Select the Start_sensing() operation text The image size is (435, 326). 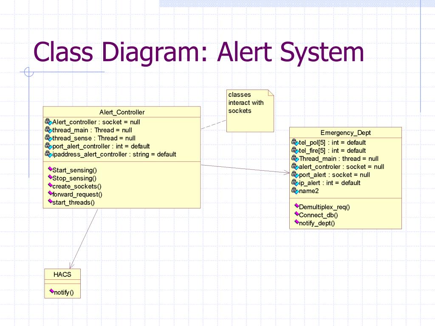[x=75, y=170]
